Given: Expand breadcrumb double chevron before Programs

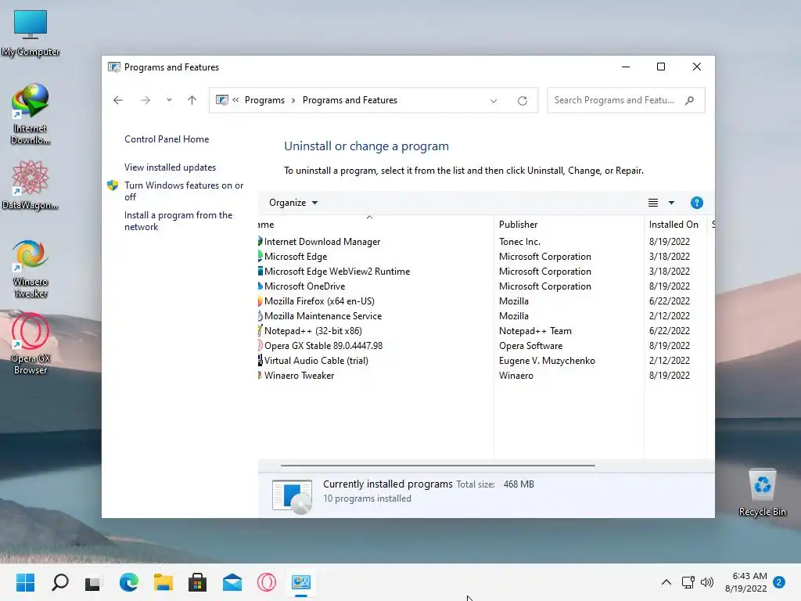Looking at the screenshot, I should [x=235, y=100].
